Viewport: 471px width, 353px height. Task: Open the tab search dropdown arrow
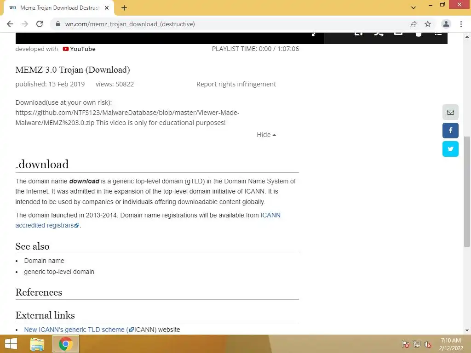pyautogui.click(x=414, y=8)
